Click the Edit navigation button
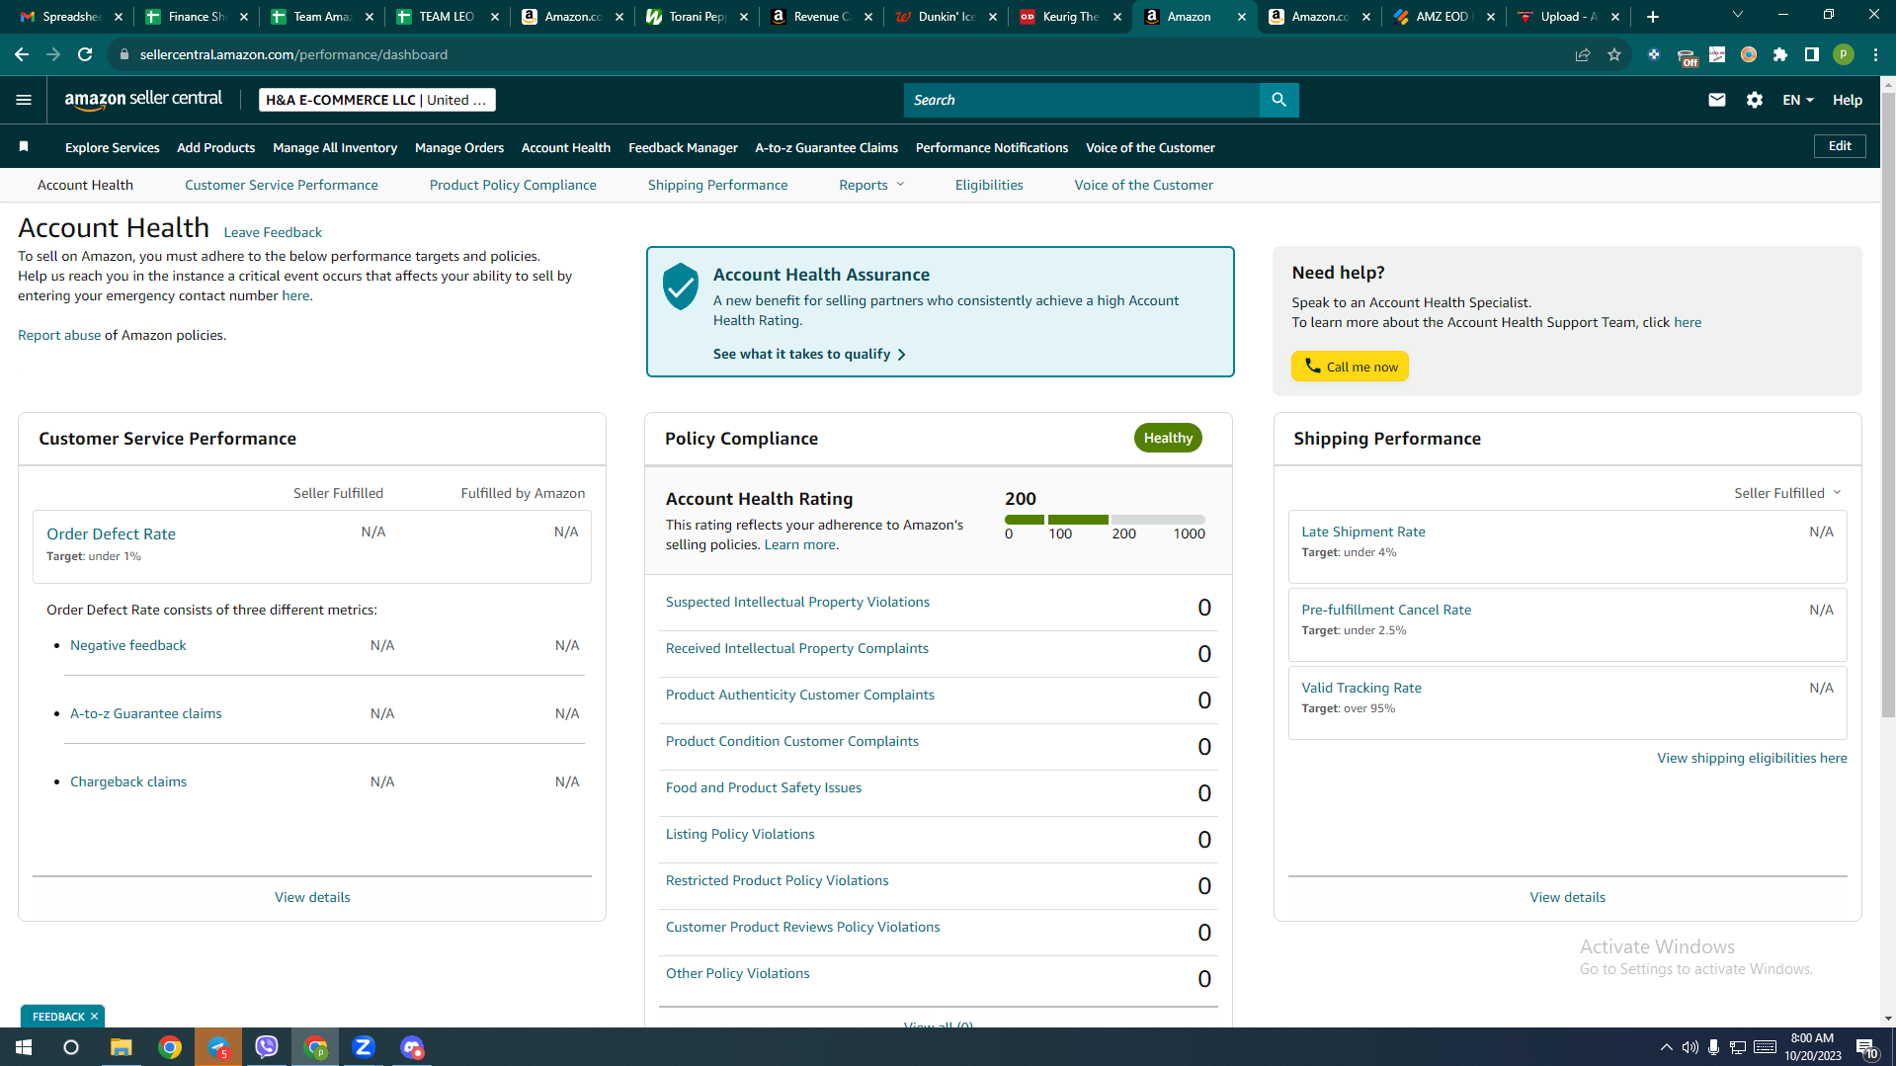The height and width of the screenshot is (1066, 1896). pos(1840,146)
